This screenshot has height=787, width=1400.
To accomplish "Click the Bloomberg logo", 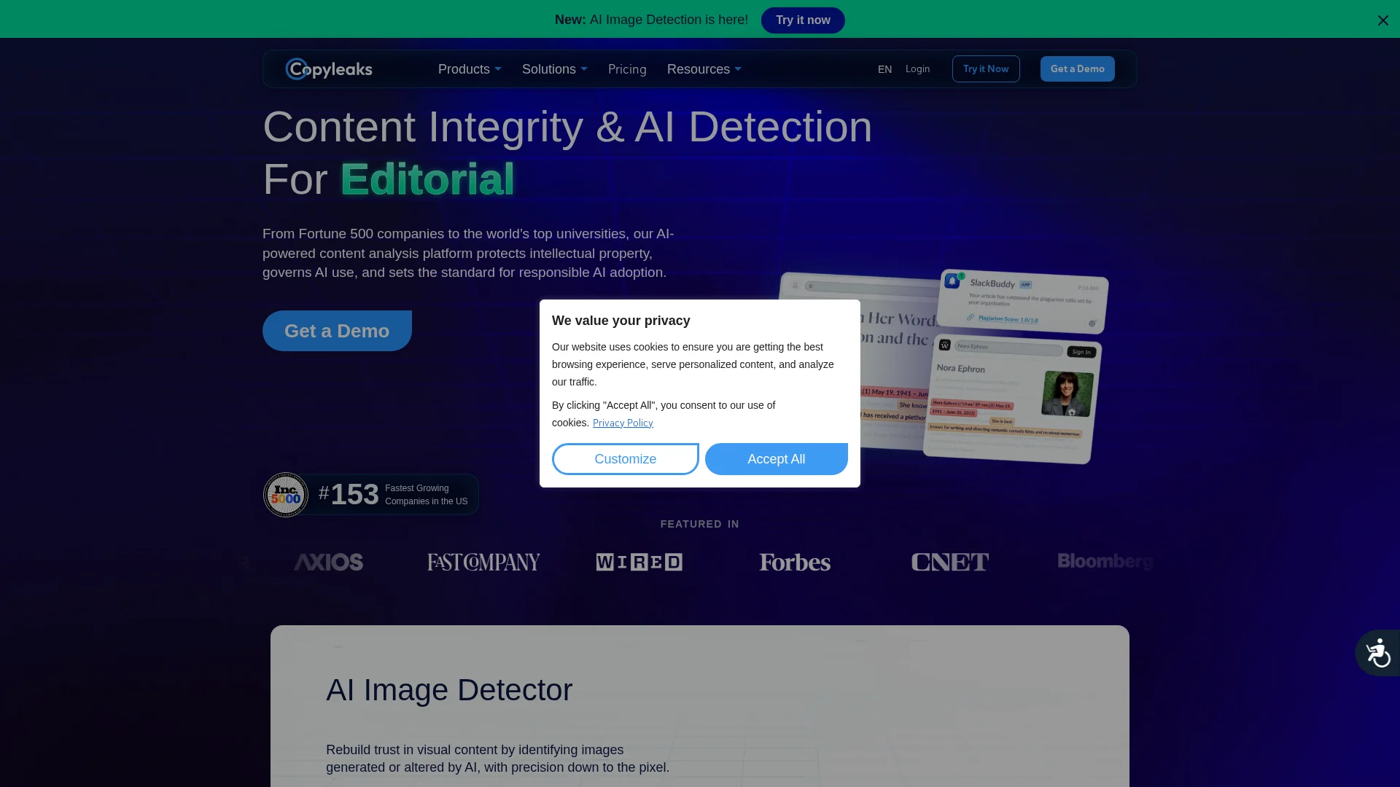I will (1105, 561).
